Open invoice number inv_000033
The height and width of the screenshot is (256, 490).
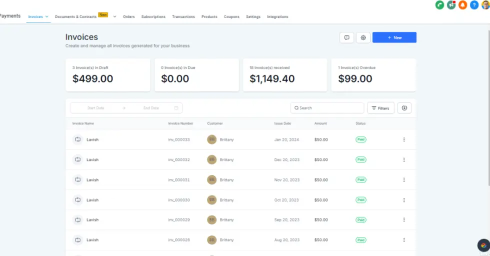[179, 139]
